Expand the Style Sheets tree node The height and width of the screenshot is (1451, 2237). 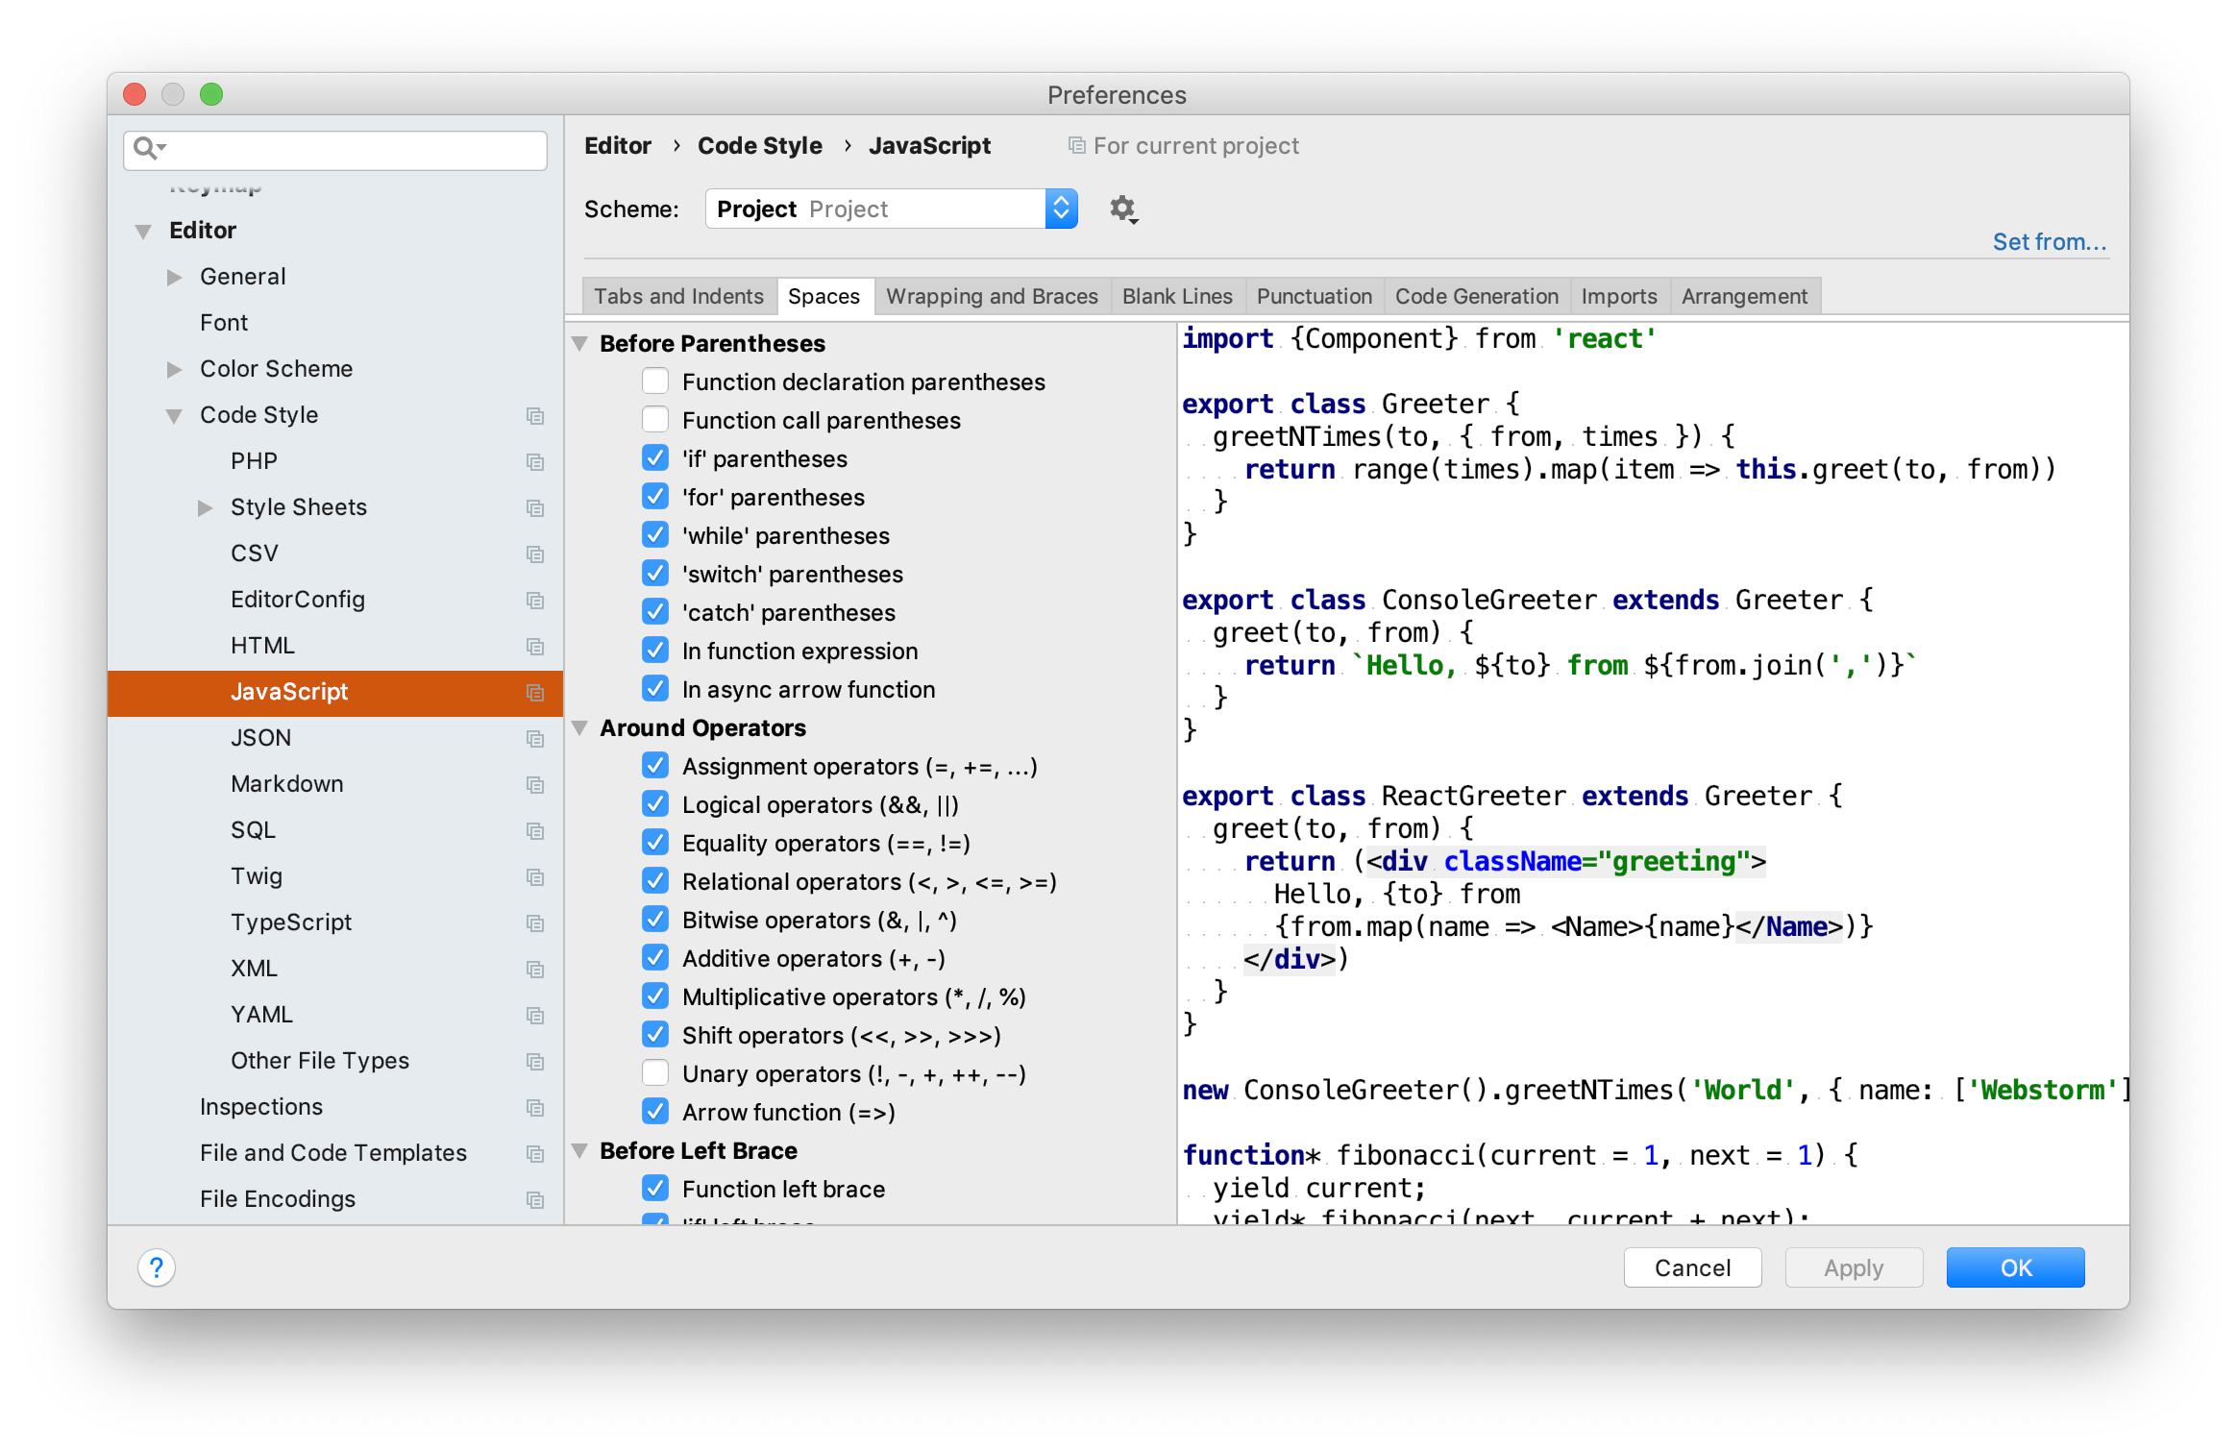(x=205, y=507)
